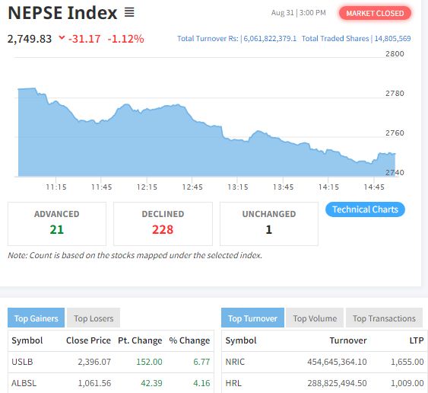
Task: Select the Top Turnover tab
Action: [252, 318]
